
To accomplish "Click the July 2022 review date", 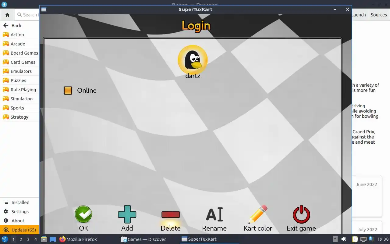I will coord(367,230).
